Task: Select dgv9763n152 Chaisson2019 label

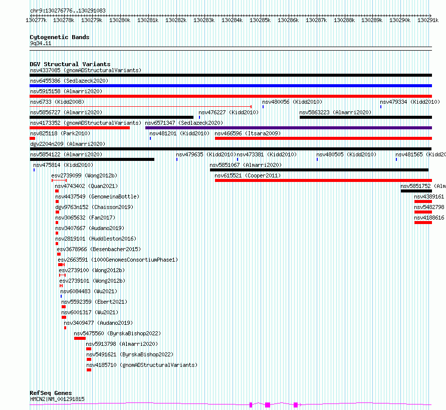Action: (94, 207)
